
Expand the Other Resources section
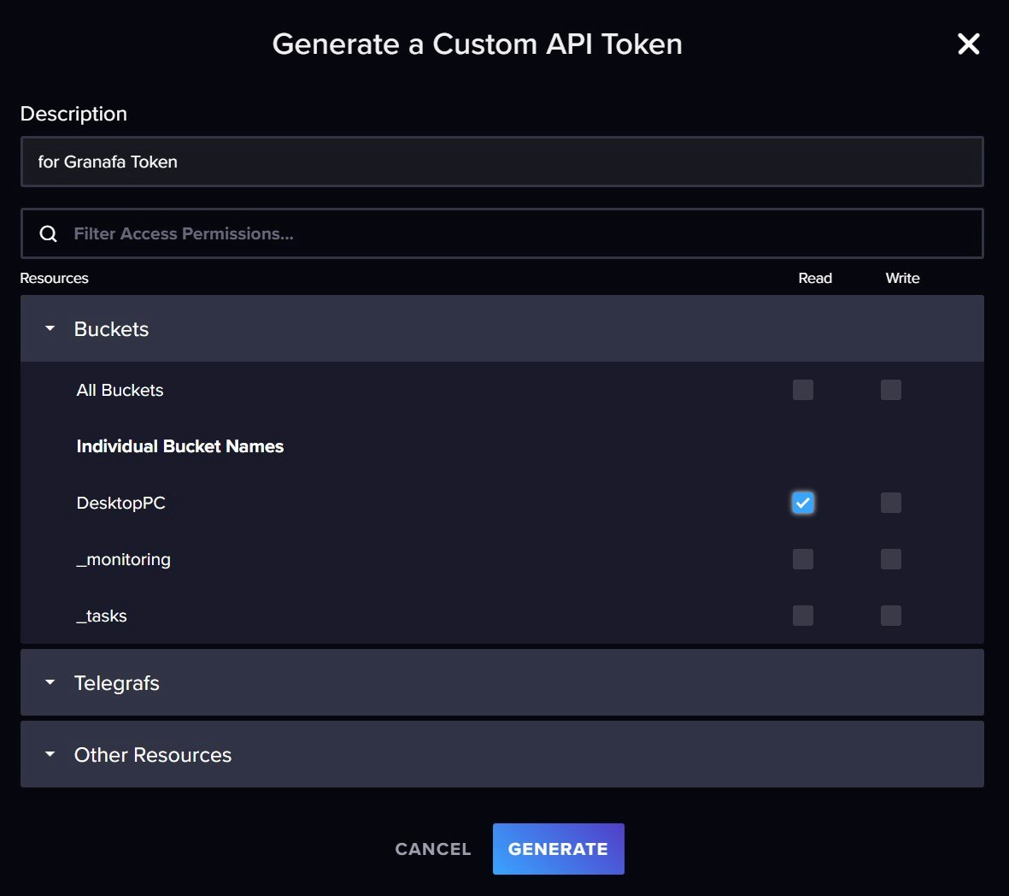[50, 754]
